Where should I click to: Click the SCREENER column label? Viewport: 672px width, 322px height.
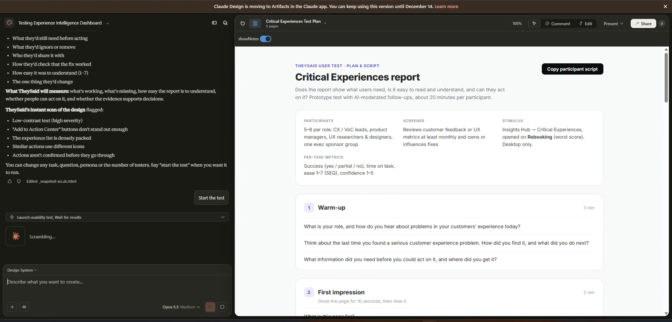(413, 121)
